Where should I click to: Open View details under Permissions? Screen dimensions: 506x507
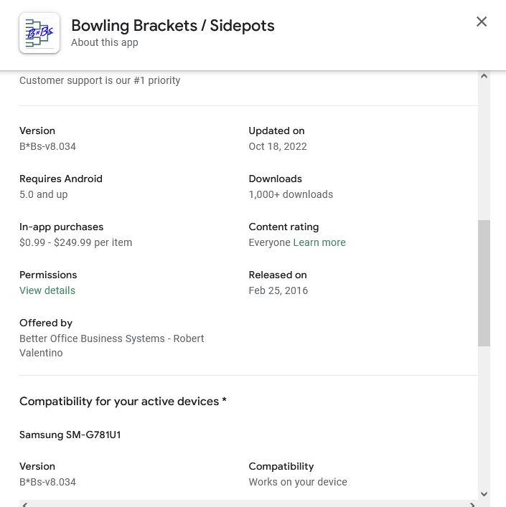click(47, 290)
